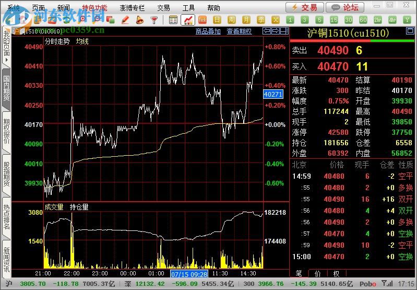Select the 5-minute period button
This screenshot has height=290, width=417.
point(319,20)
